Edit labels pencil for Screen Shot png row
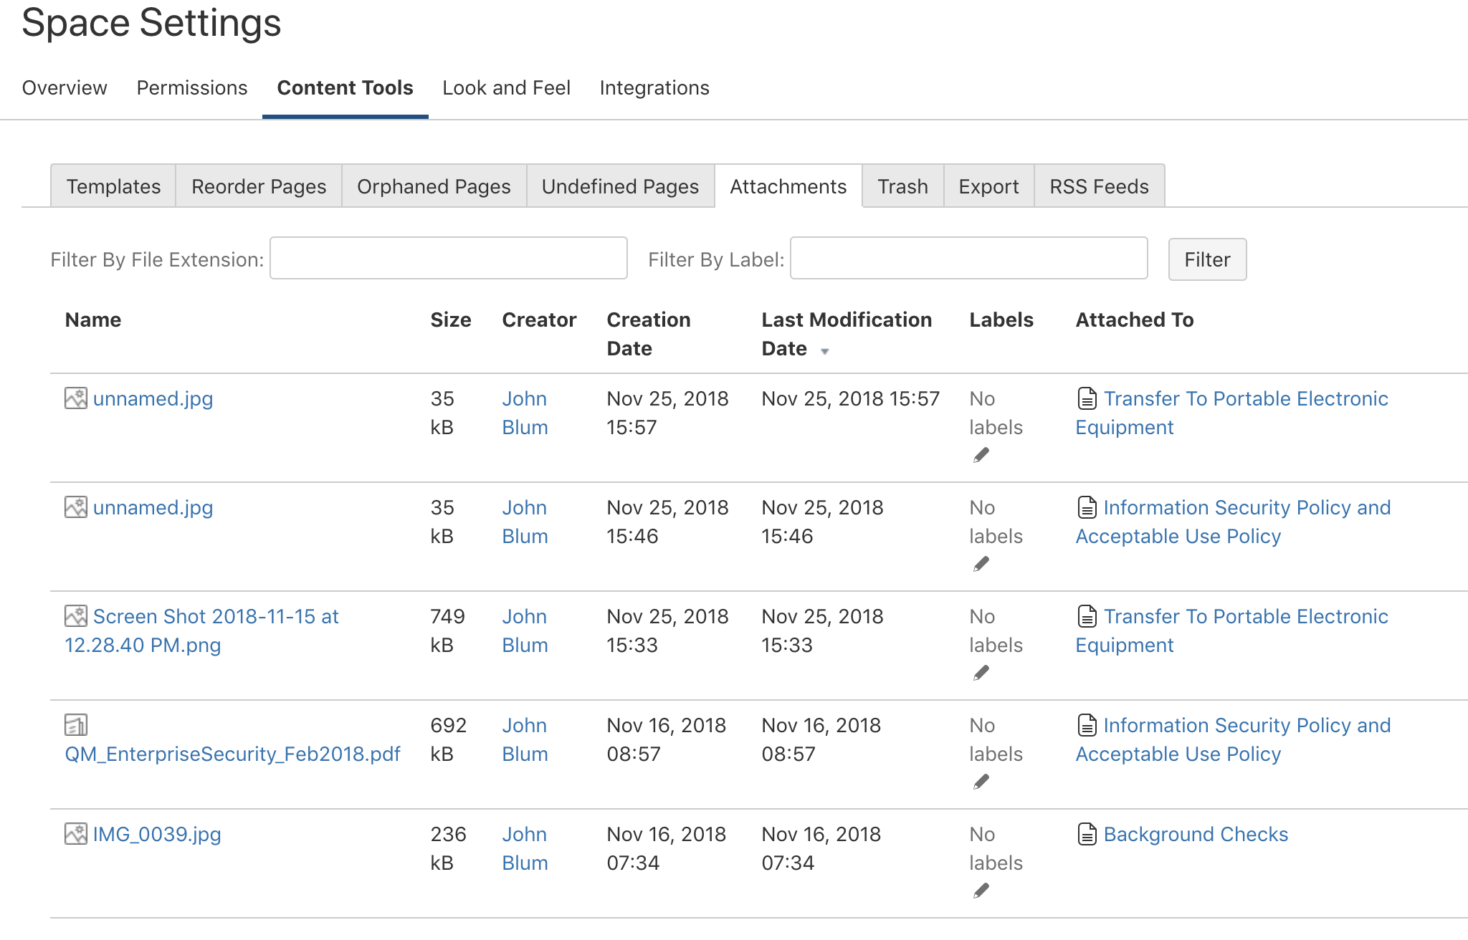The height and width of the screenshot is (940, 1468). pyautogui.click(x=981, y=673)
